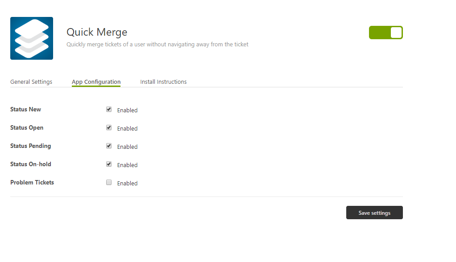Image resolution: width=456 pixels, height=262 pixels.
Task: Click the Quick Merge title heading
Action: coord(97,32)
